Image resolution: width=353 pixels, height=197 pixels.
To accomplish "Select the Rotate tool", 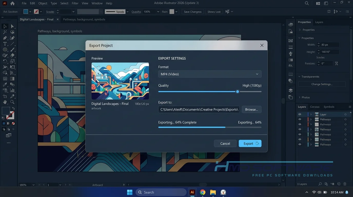I will coord(5,61).
